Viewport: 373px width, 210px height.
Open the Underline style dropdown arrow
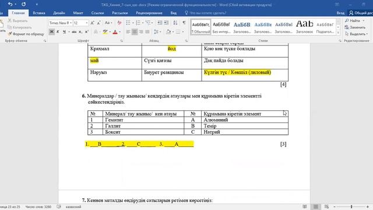69,32
